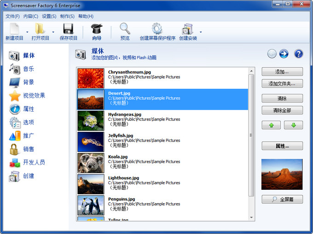Move item up with green arrow
Viewport: 313px width, 234px height.
click(x=271, y=125)
